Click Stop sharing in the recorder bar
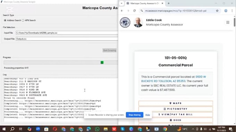The width and height of the screenshot is (236, 132). click(x=135, y=115)
